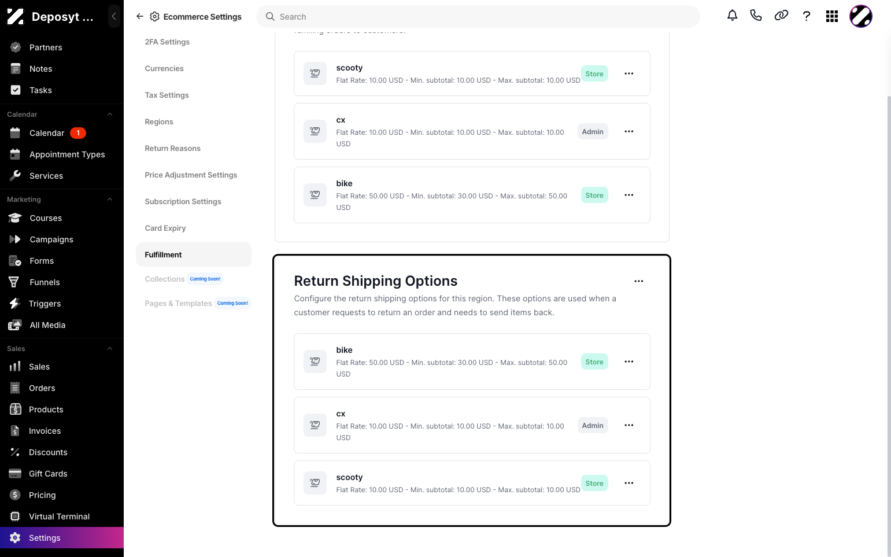The width and height of the screenshot is (891, 557).
Task: Click Store badge on return bike row
Action: (x=594, y=362)
